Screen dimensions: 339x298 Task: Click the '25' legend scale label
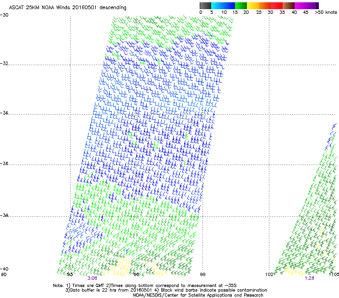tap(259, 12)
